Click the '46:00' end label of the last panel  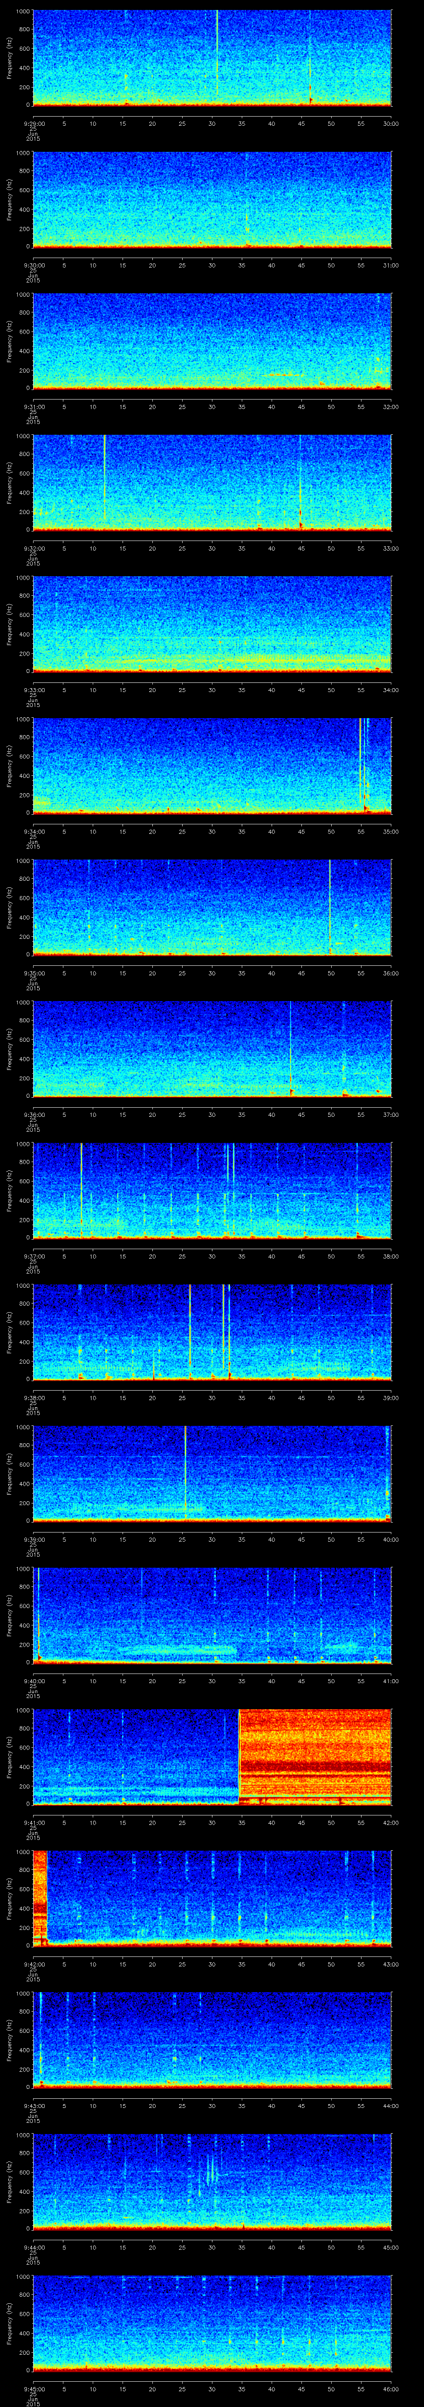[390, 2388]
